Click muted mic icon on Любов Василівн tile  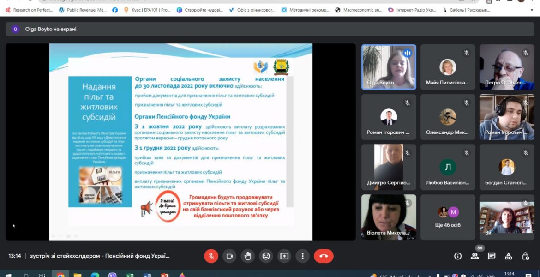[x=466, y=153]
